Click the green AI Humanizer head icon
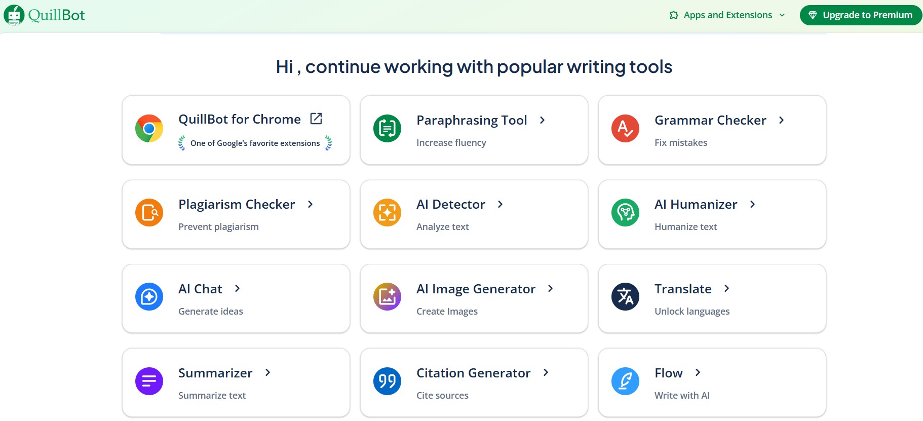 (x=625, y=213)
